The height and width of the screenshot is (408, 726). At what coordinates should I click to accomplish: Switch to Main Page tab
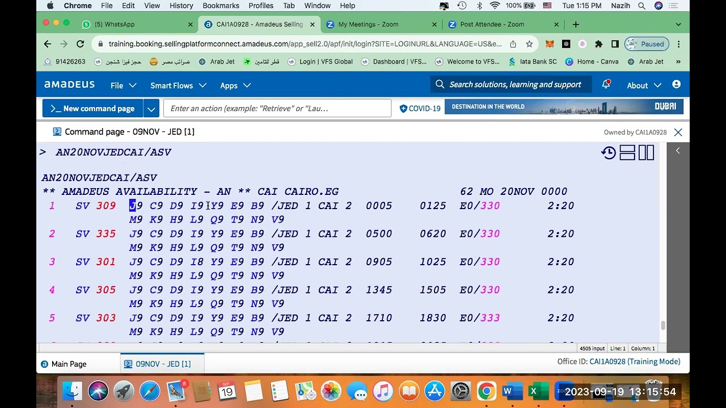coord(64,364)
